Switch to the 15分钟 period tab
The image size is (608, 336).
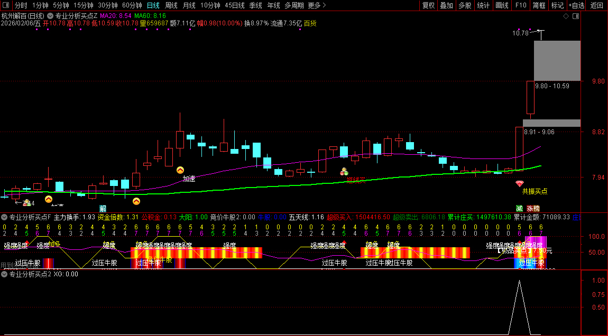coord(84,5)
